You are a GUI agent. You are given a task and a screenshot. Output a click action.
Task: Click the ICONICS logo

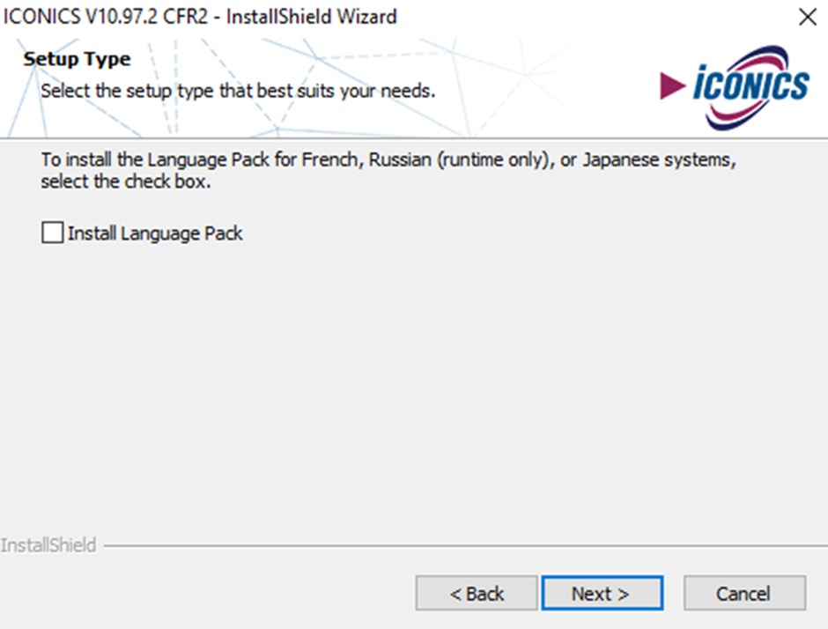coord(735,87)
